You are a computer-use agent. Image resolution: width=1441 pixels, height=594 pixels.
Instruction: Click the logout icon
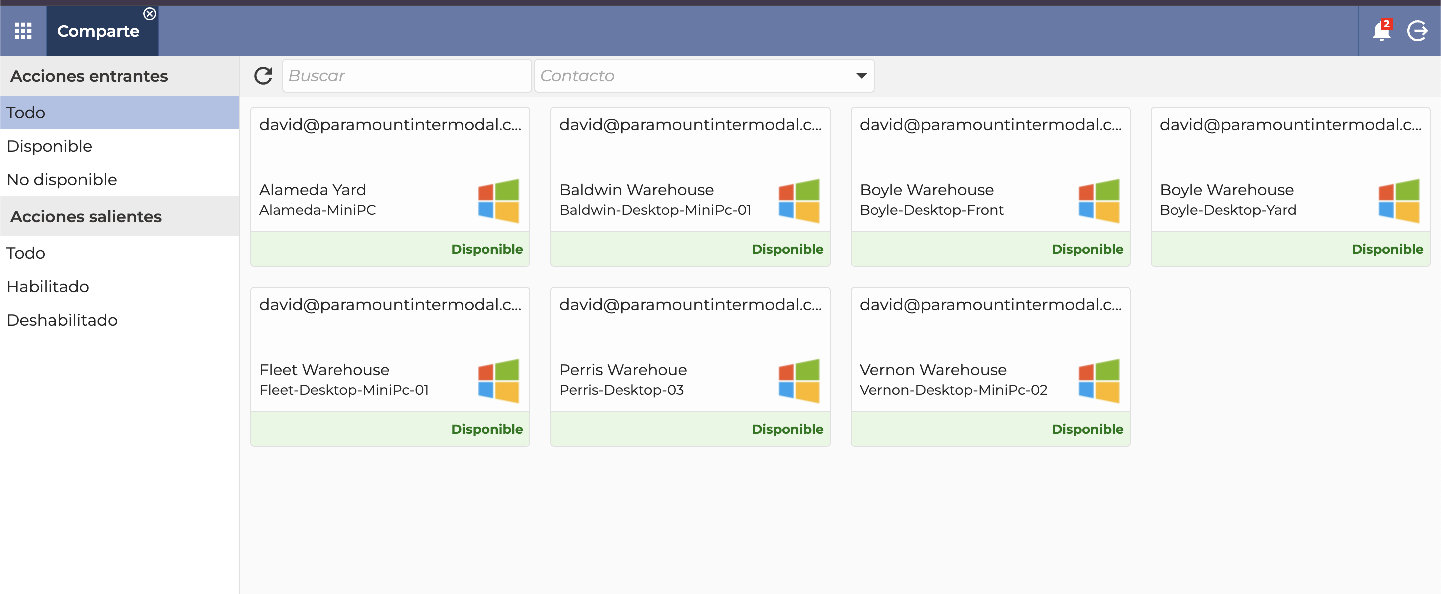[x=1417, y=31]
